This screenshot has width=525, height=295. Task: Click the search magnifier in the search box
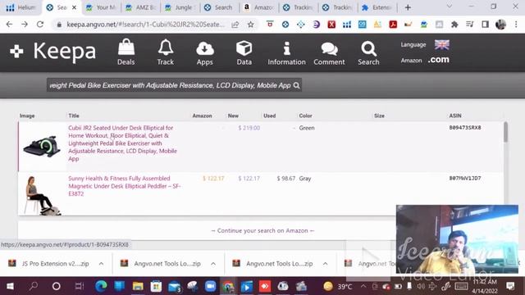(x=296, y=85)
